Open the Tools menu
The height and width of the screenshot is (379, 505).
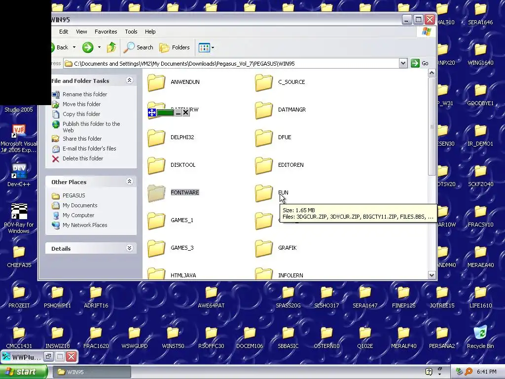point(131,32)
